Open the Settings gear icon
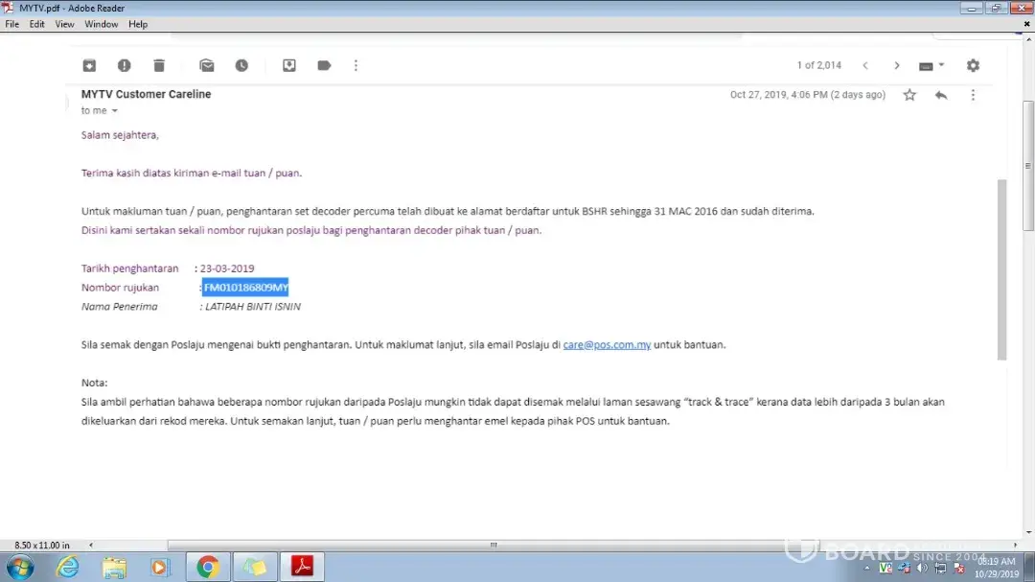 (x=973, y=65)
